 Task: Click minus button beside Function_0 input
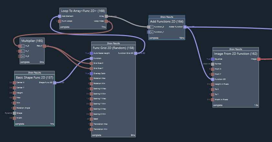(x=152, y=27)
